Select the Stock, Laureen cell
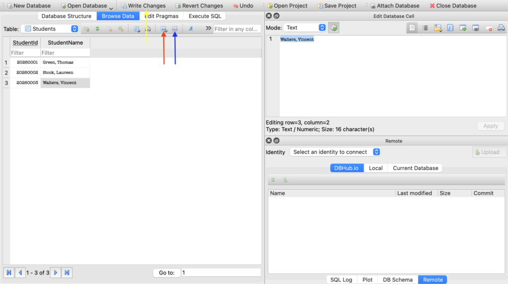 [65, 72]
